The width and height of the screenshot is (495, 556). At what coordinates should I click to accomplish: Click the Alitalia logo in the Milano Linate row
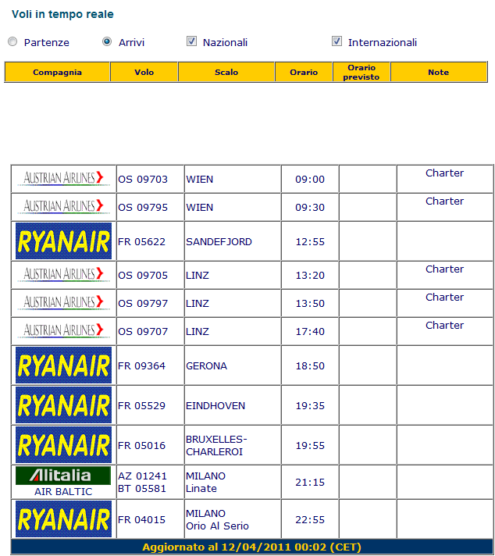tap(63, 476)
